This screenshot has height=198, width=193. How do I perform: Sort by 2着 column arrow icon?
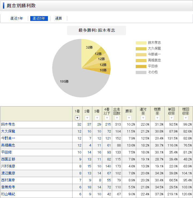87,118
